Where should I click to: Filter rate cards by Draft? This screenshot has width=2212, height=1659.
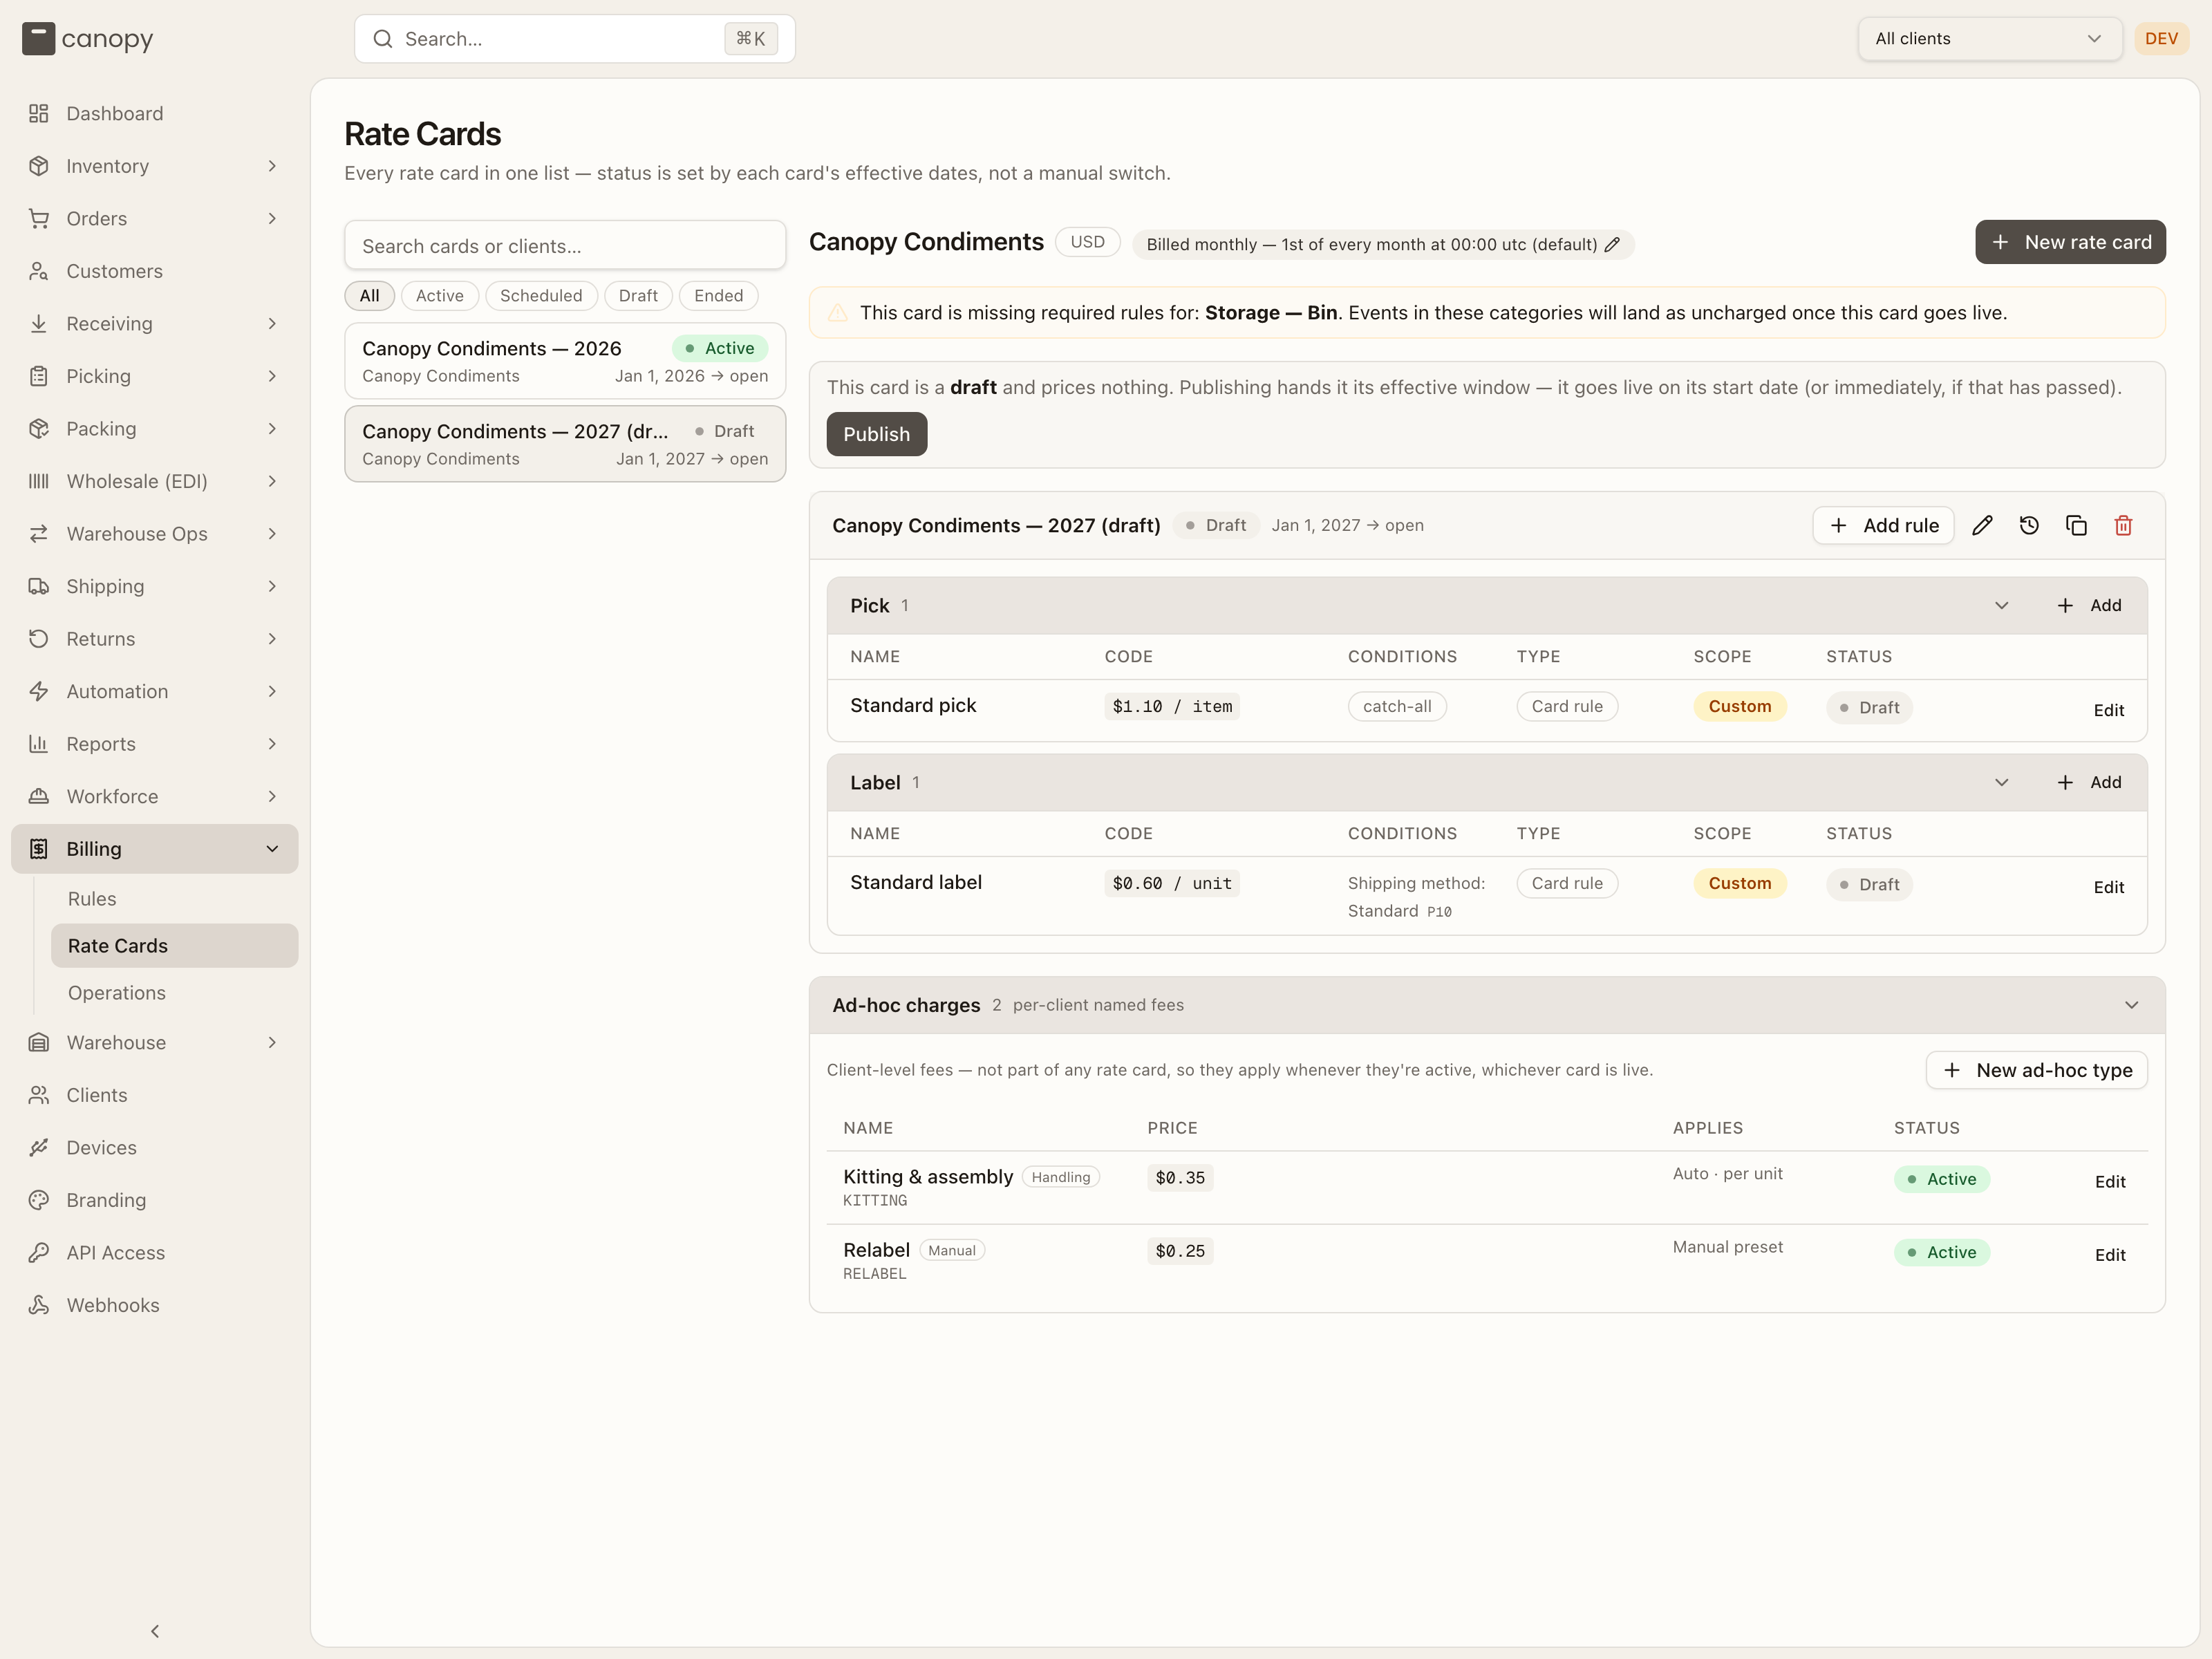tap(638, 296)
